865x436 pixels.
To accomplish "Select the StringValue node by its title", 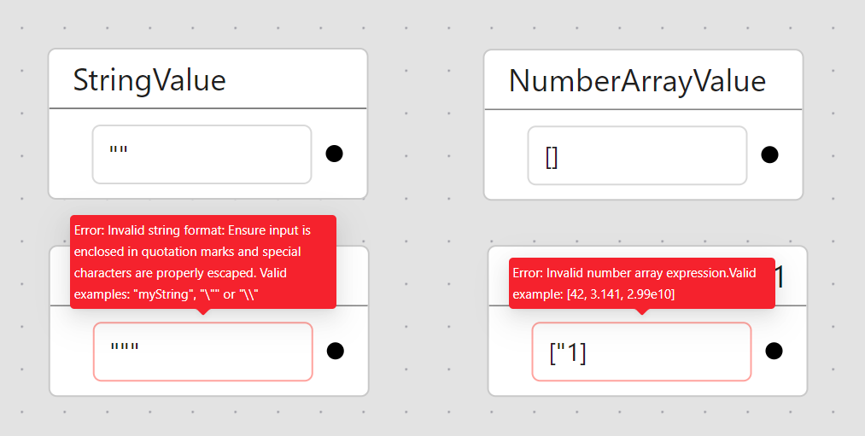I will pos(149,80).
